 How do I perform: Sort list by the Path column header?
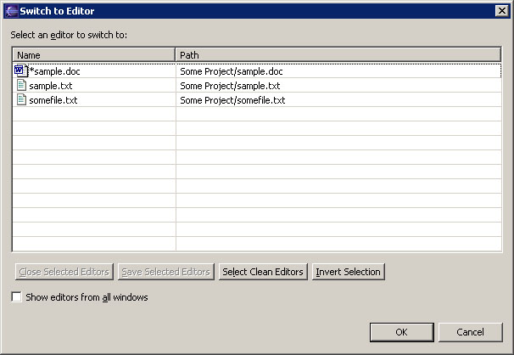coord(338,55)
